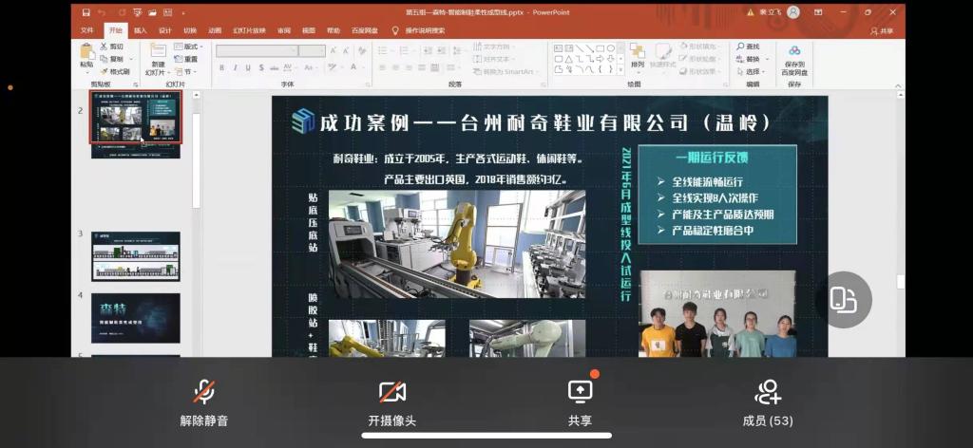Click the 替换 replace button

(749, 59)
